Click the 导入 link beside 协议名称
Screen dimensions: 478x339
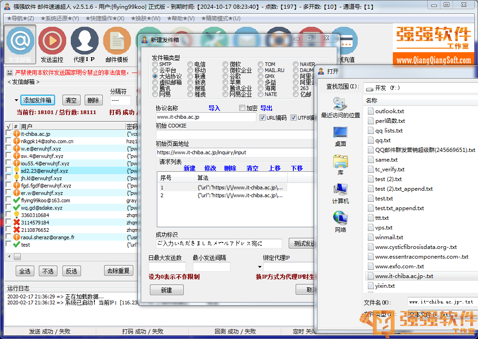(x=214, y=108)
